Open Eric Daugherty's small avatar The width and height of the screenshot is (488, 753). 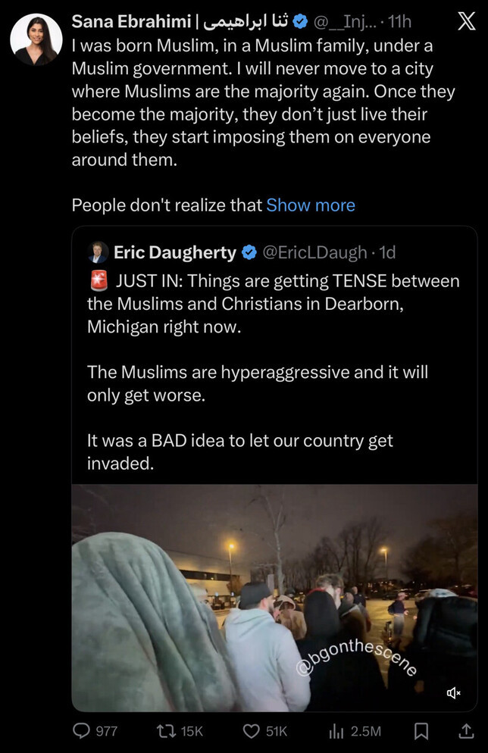99,252
